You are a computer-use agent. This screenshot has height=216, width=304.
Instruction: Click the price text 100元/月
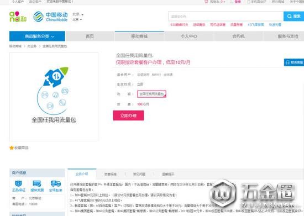click(143, 104)
